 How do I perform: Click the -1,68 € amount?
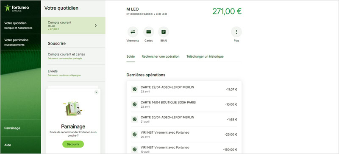[x=232, y=119]
